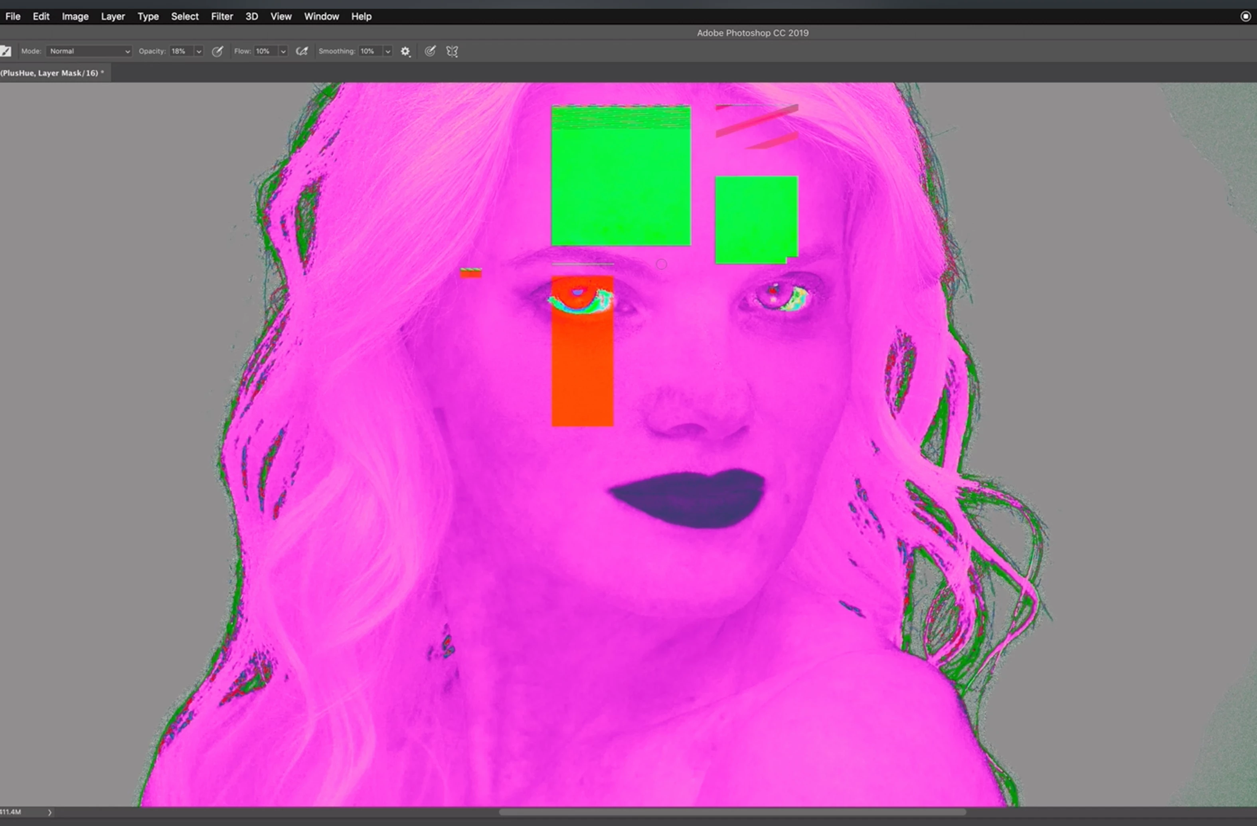The image size is (1257, 826).
Task: Click the Flow 10% value field
Action: tap(265, 51)
